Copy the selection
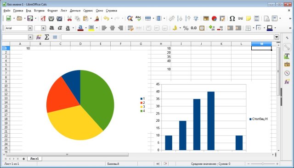Viewport: 294px width, 168px height. pos(78,18)
